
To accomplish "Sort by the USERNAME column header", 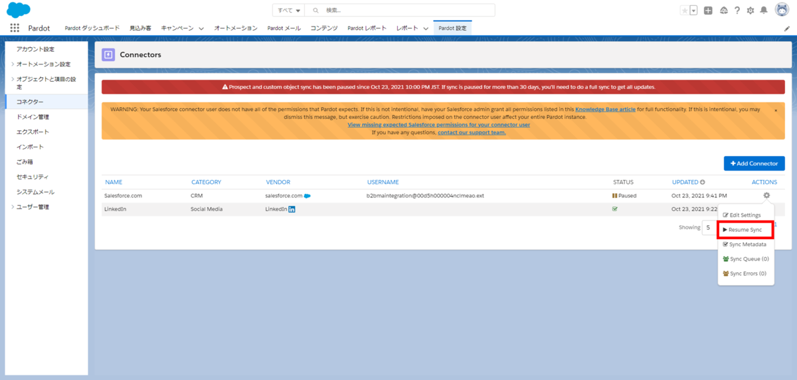I will [x=383, y=182].
